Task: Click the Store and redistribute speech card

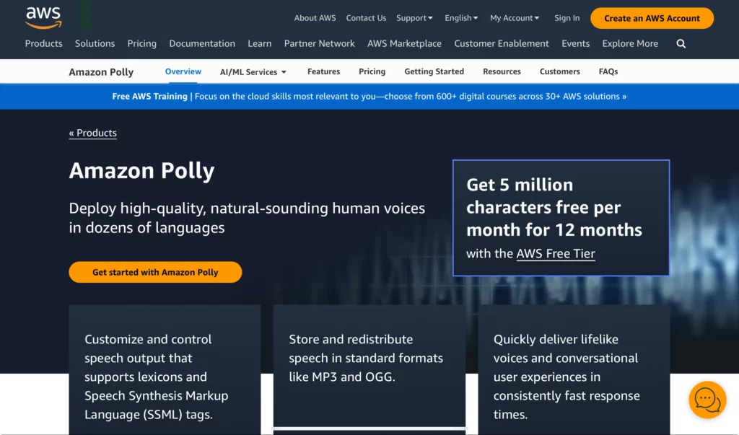Action: (369, 366)
